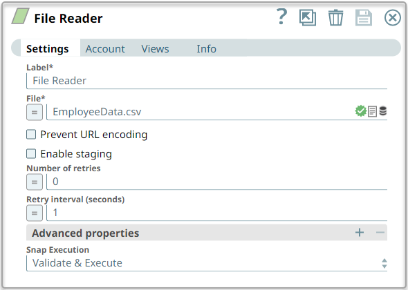Viewport: 408px width, 290px height.
Task: Close the File Reader dialog
Action: coord(392,18)
